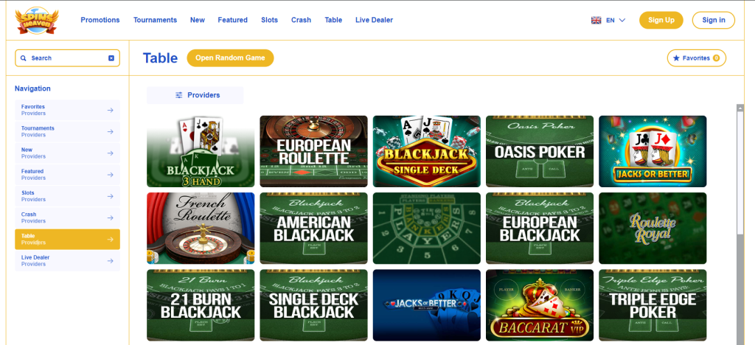Click the arrow icon next to Live Dealer

coord(111,261)
